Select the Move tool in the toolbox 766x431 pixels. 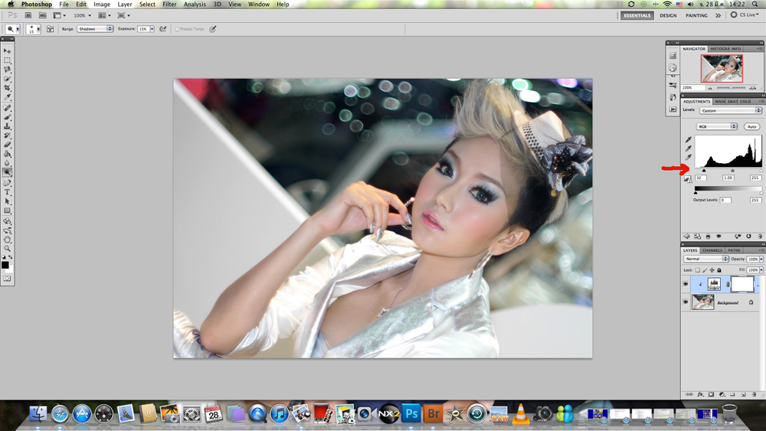[8, 51]
